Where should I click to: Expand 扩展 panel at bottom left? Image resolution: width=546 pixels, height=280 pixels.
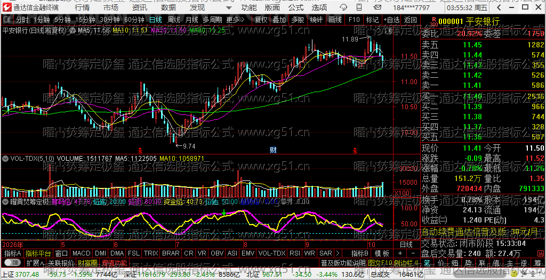point(35,262)
